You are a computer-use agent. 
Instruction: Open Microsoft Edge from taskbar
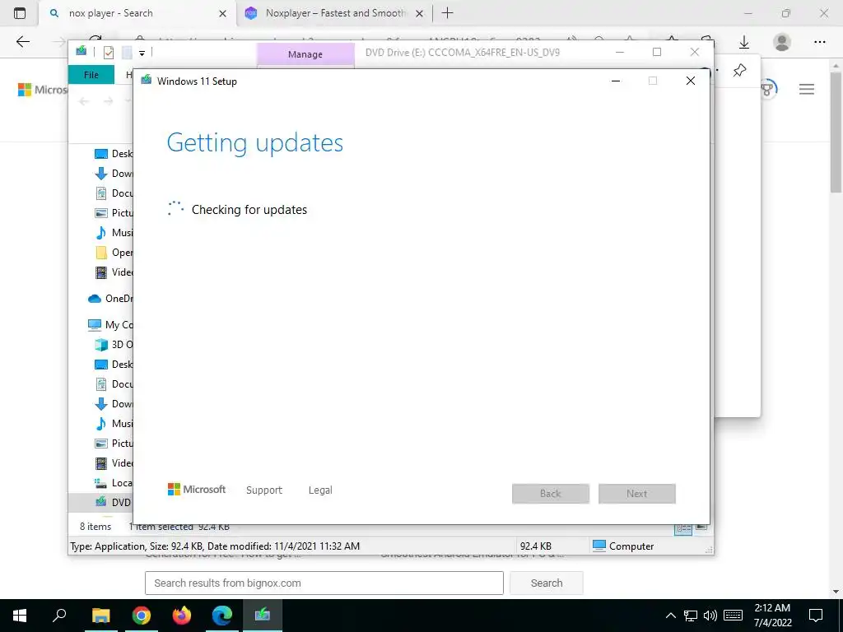click(221, 616)
